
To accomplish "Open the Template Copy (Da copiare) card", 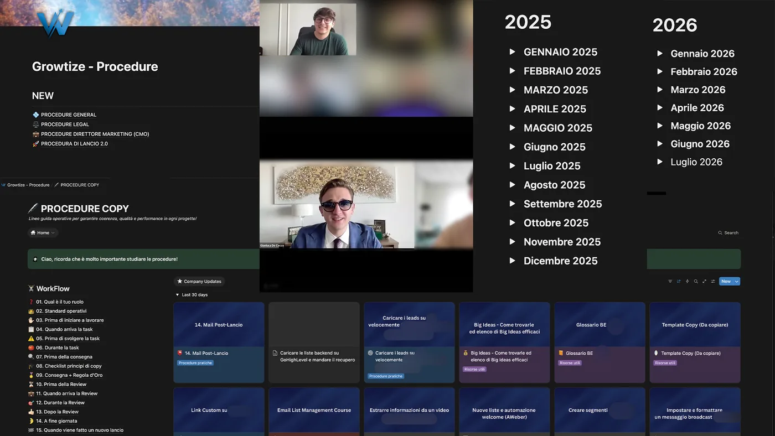I will [695, 342].
